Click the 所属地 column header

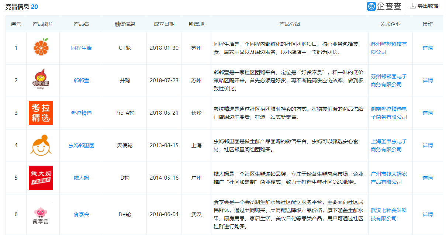(196, 24)
